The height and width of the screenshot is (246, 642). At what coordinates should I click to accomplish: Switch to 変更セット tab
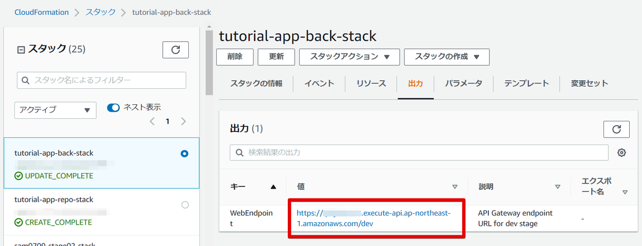pyautogui.click(x=589, y=83)
